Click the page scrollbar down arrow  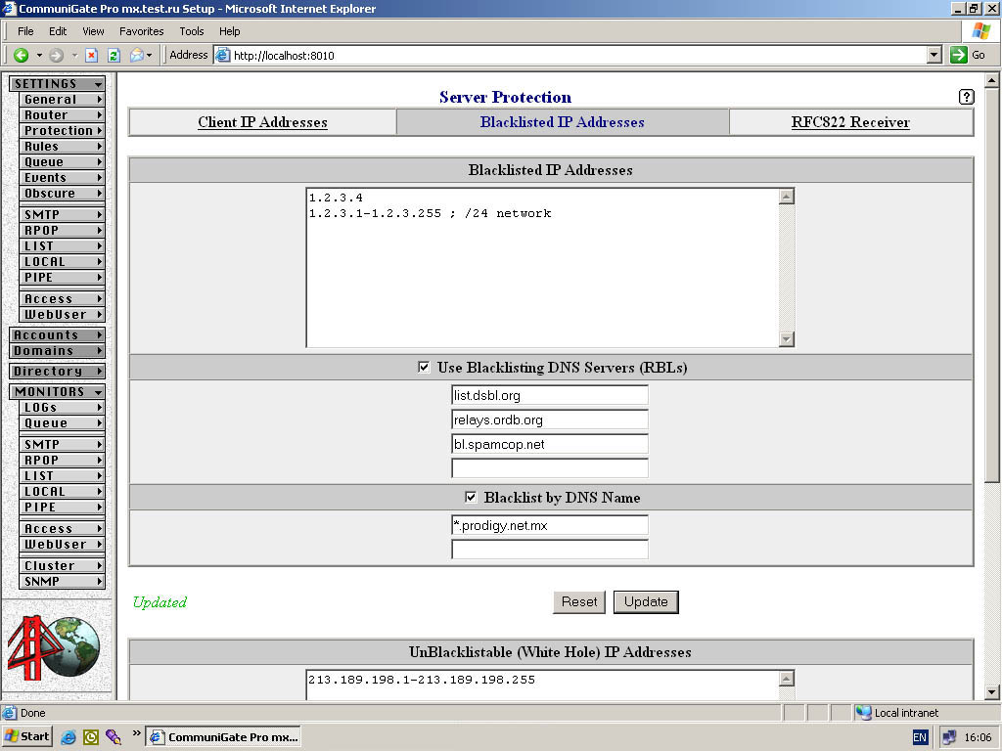tap(991, 691)
